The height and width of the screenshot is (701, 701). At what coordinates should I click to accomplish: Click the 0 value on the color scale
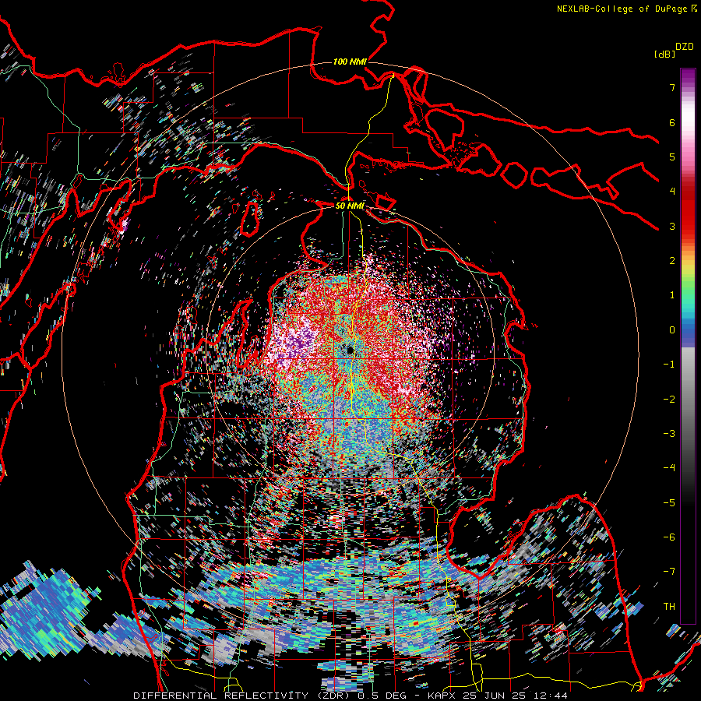(672, 330)
